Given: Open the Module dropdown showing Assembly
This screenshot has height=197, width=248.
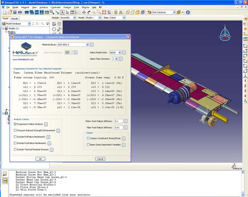Looking at the screenshot, I should click(x=74, y=17).
